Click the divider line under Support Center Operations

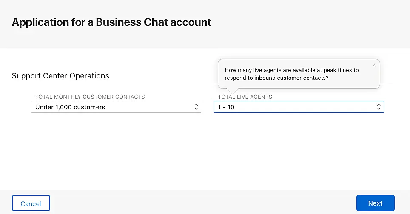128,84
